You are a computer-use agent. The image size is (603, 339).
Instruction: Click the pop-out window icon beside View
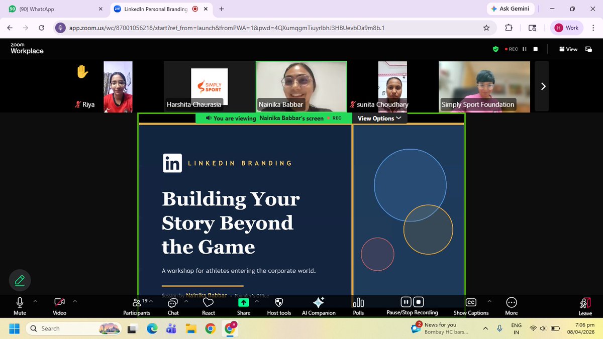pos(588,49)
